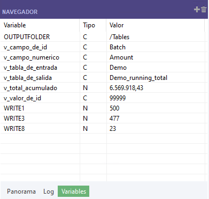Click the trash icon to delete variables
Screen dimensions: 209x199
pyautogui.click(x=204, y=9)
